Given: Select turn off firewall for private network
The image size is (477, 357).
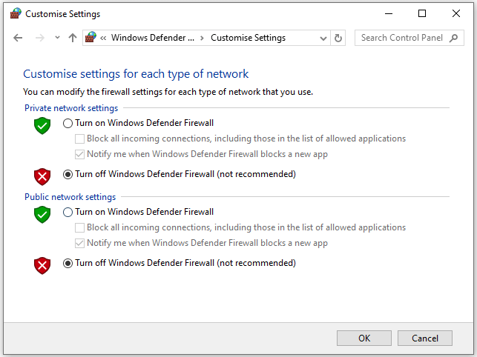Looking at the screenshot, I should click(68, 174).
